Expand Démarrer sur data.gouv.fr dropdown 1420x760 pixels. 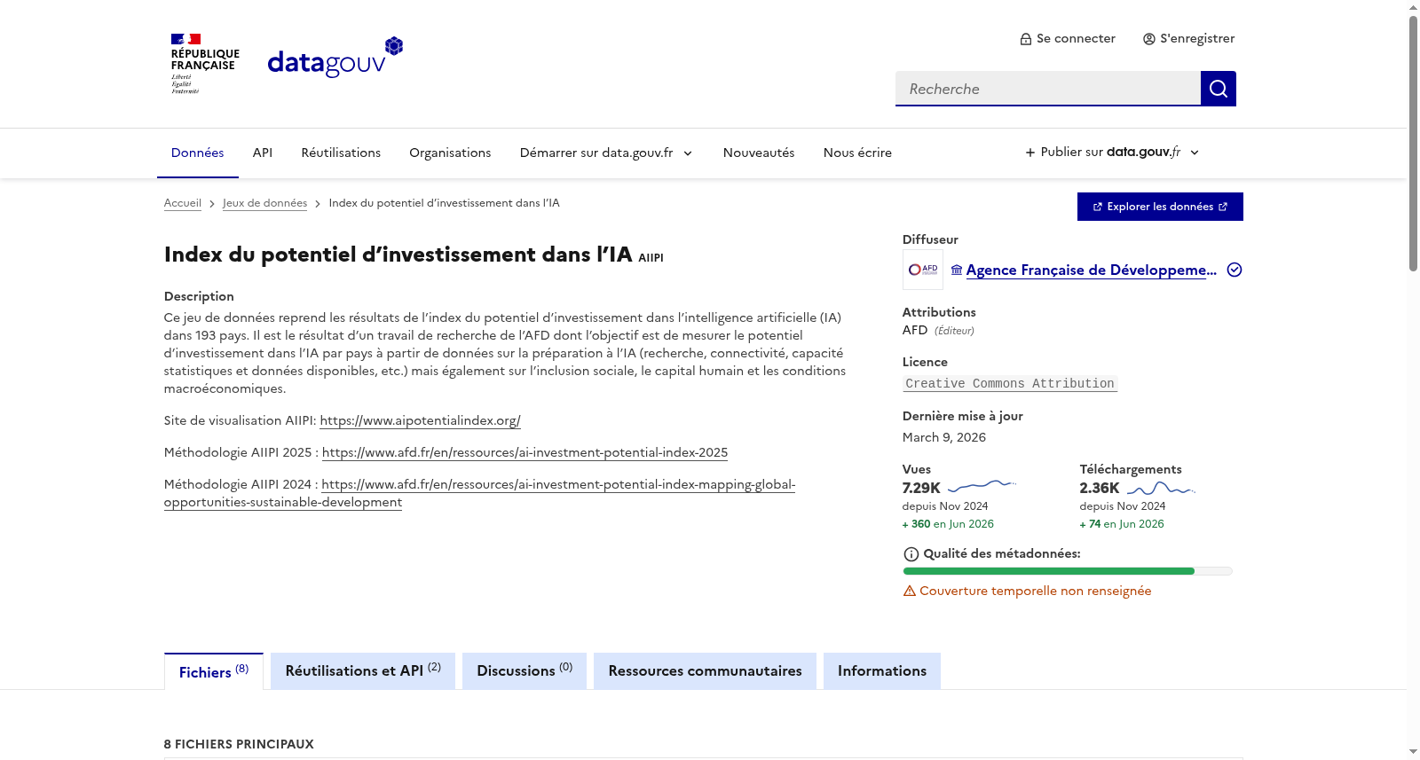606,153
